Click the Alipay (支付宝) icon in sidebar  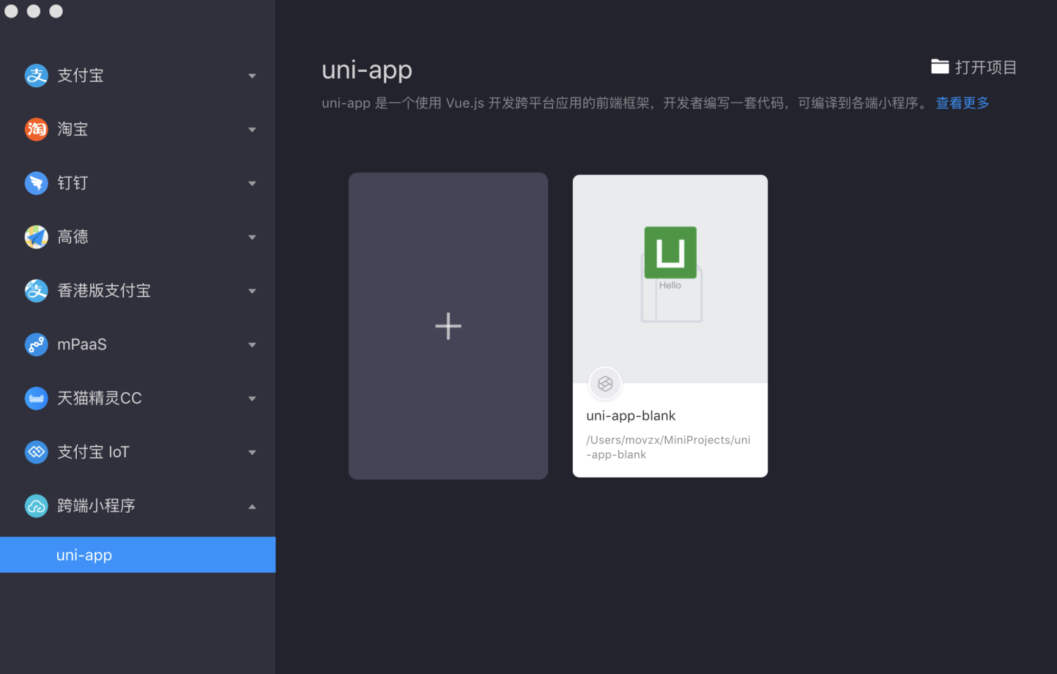[36, 75]
